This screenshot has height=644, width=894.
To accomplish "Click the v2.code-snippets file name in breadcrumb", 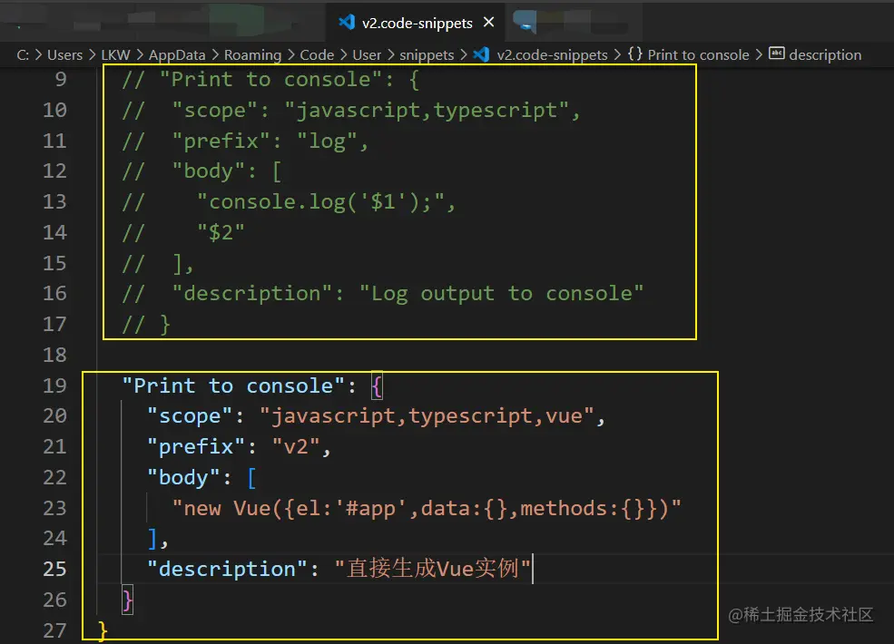I will click(x=552, y=54).
